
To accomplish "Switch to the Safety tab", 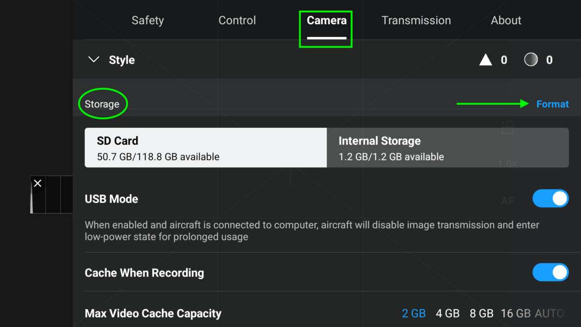I will click(x=148, y=20).
